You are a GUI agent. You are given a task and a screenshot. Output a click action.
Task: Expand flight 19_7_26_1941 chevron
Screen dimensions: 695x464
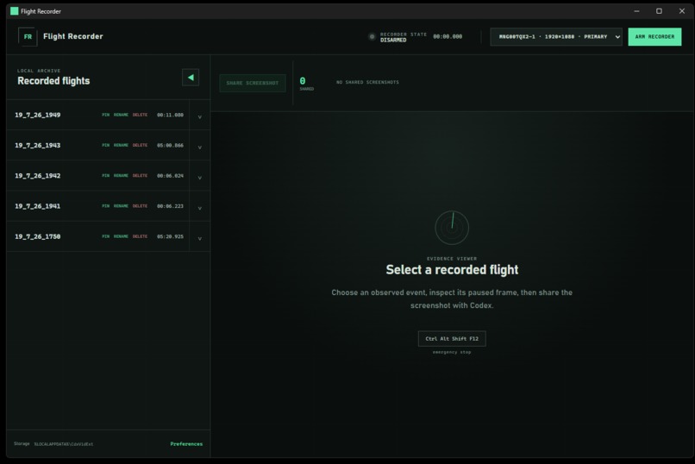200,209
